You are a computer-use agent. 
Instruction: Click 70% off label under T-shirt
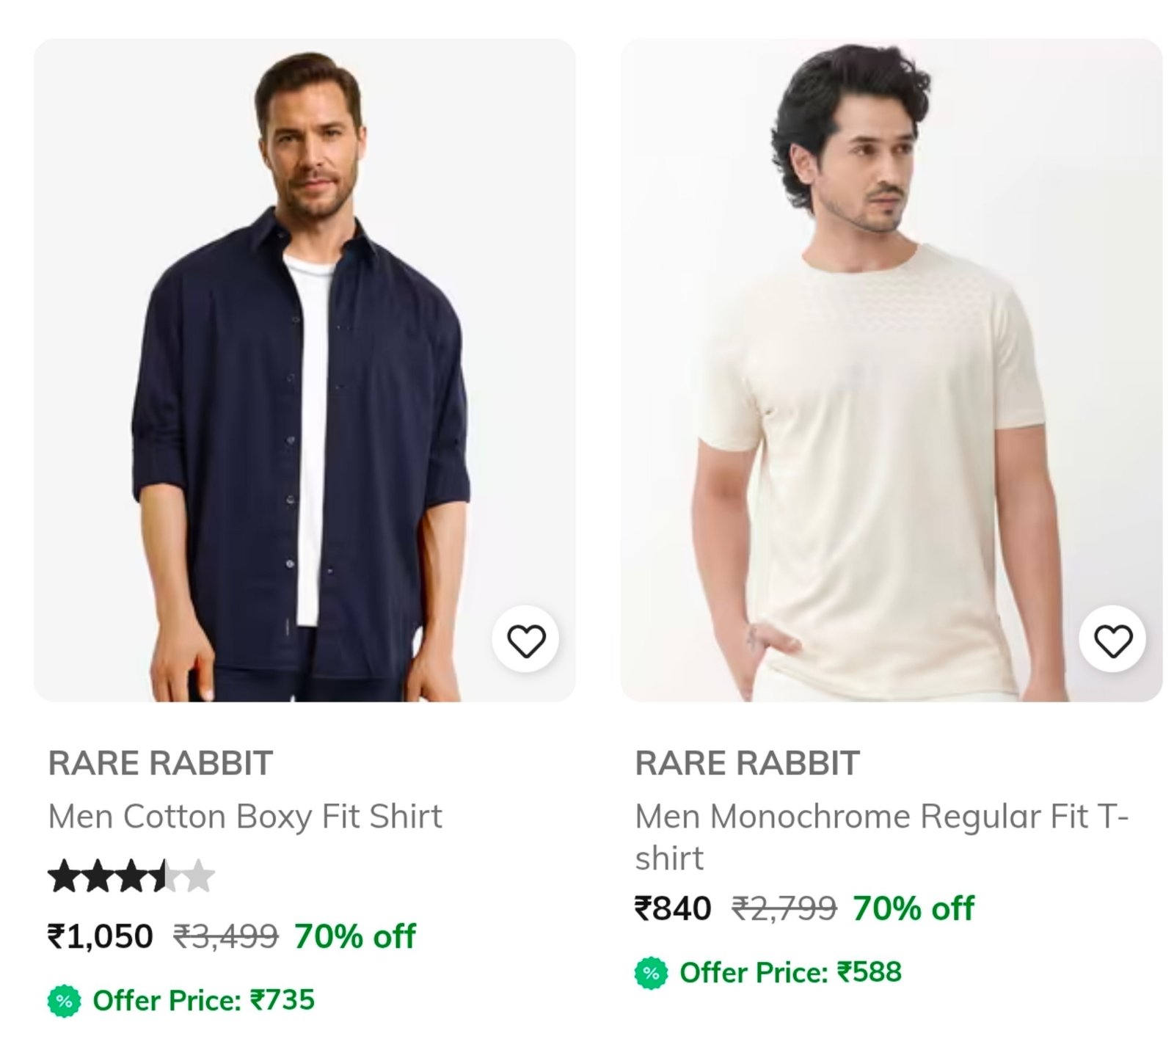click(x=914, y=908)
